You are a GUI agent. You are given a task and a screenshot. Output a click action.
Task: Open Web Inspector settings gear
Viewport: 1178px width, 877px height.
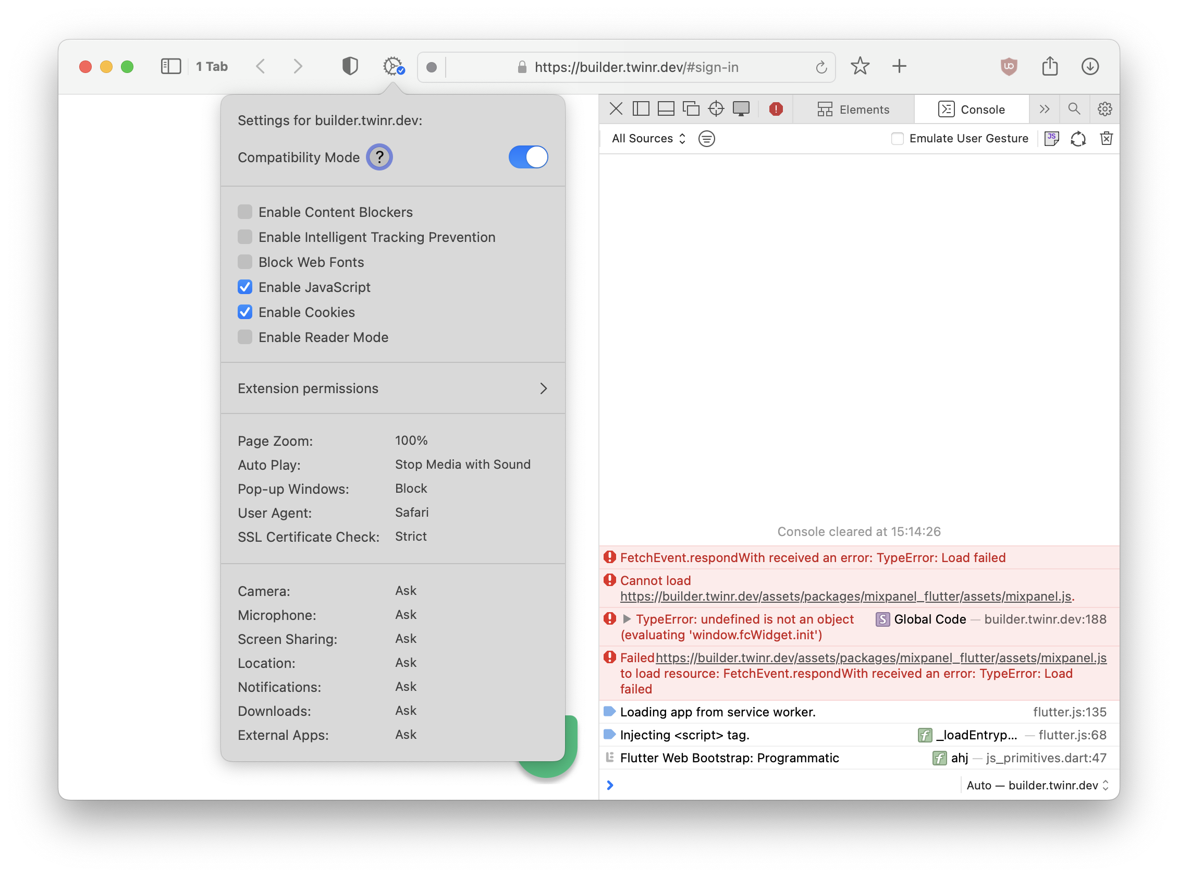click(x=1105, y=109)
